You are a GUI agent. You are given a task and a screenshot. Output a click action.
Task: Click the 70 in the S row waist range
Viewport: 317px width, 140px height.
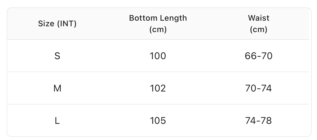(267, 56)
